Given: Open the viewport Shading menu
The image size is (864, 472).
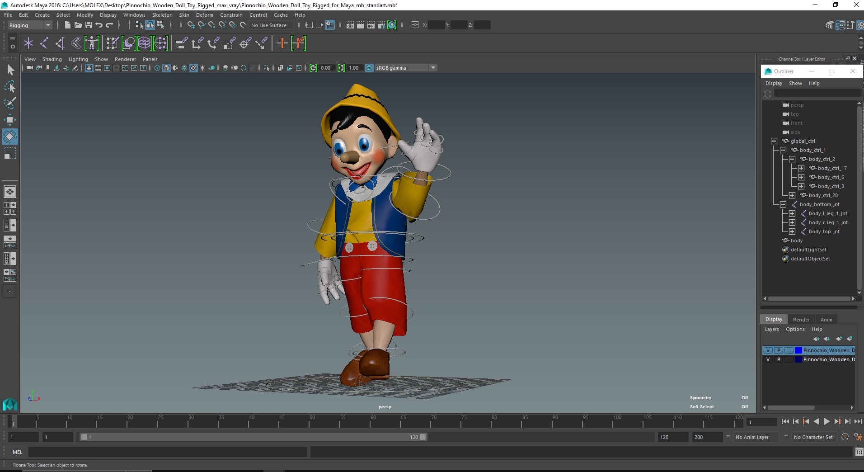Looking at the screenshot, I should click(52, 59).
